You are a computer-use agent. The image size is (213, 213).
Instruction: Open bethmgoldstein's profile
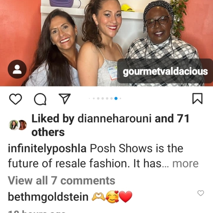[48, 197]
